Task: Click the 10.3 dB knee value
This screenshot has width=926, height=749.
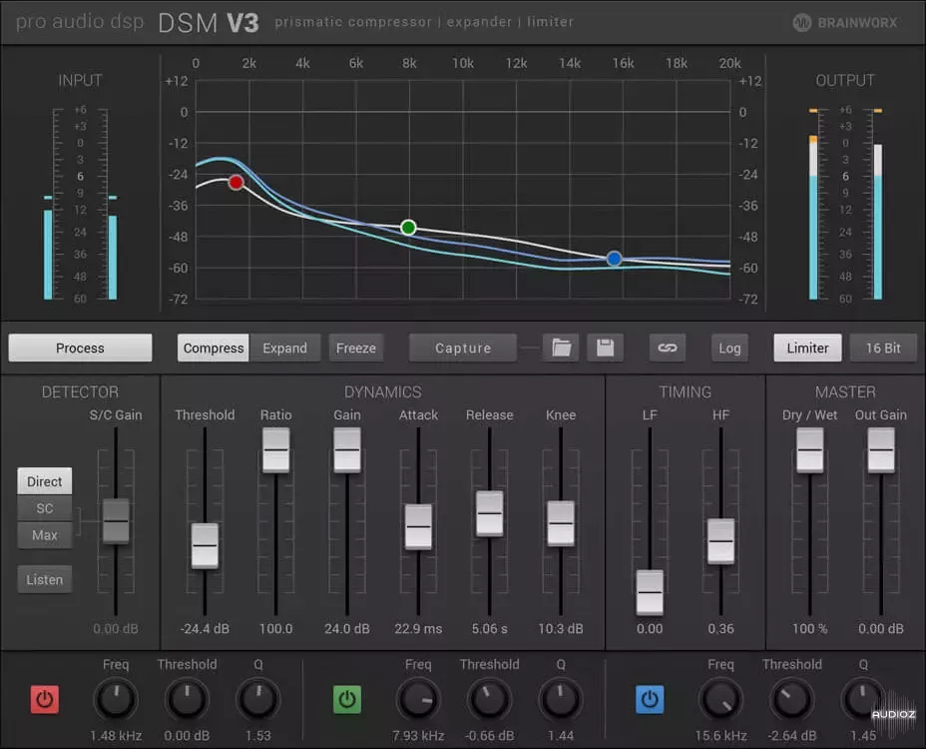Action: [x=561, y=628]
